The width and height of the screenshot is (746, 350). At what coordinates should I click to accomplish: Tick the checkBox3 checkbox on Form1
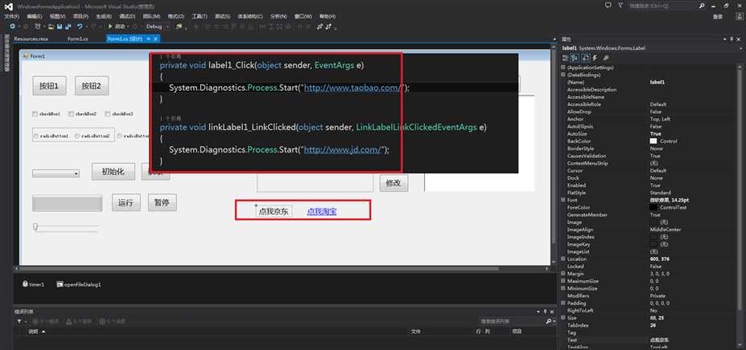(x=108, y=114)
